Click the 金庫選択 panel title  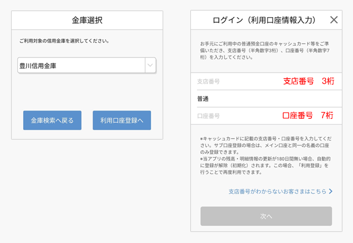pyautogui.click(x=87, y=20)
